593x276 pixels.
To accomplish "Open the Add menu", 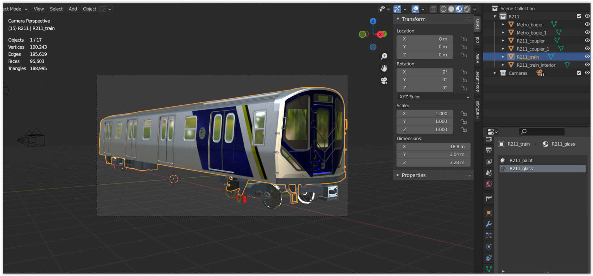I will (73, 9).
